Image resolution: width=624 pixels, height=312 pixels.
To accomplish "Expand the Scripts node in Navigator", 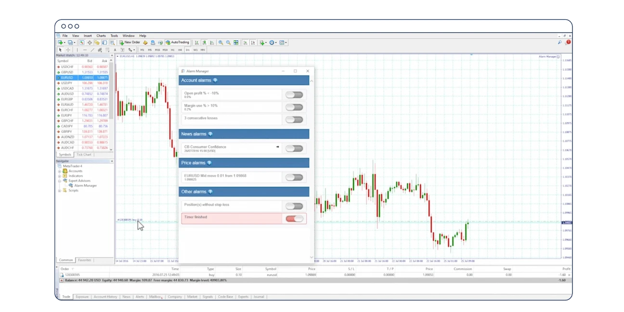I will tap(60, 190).
